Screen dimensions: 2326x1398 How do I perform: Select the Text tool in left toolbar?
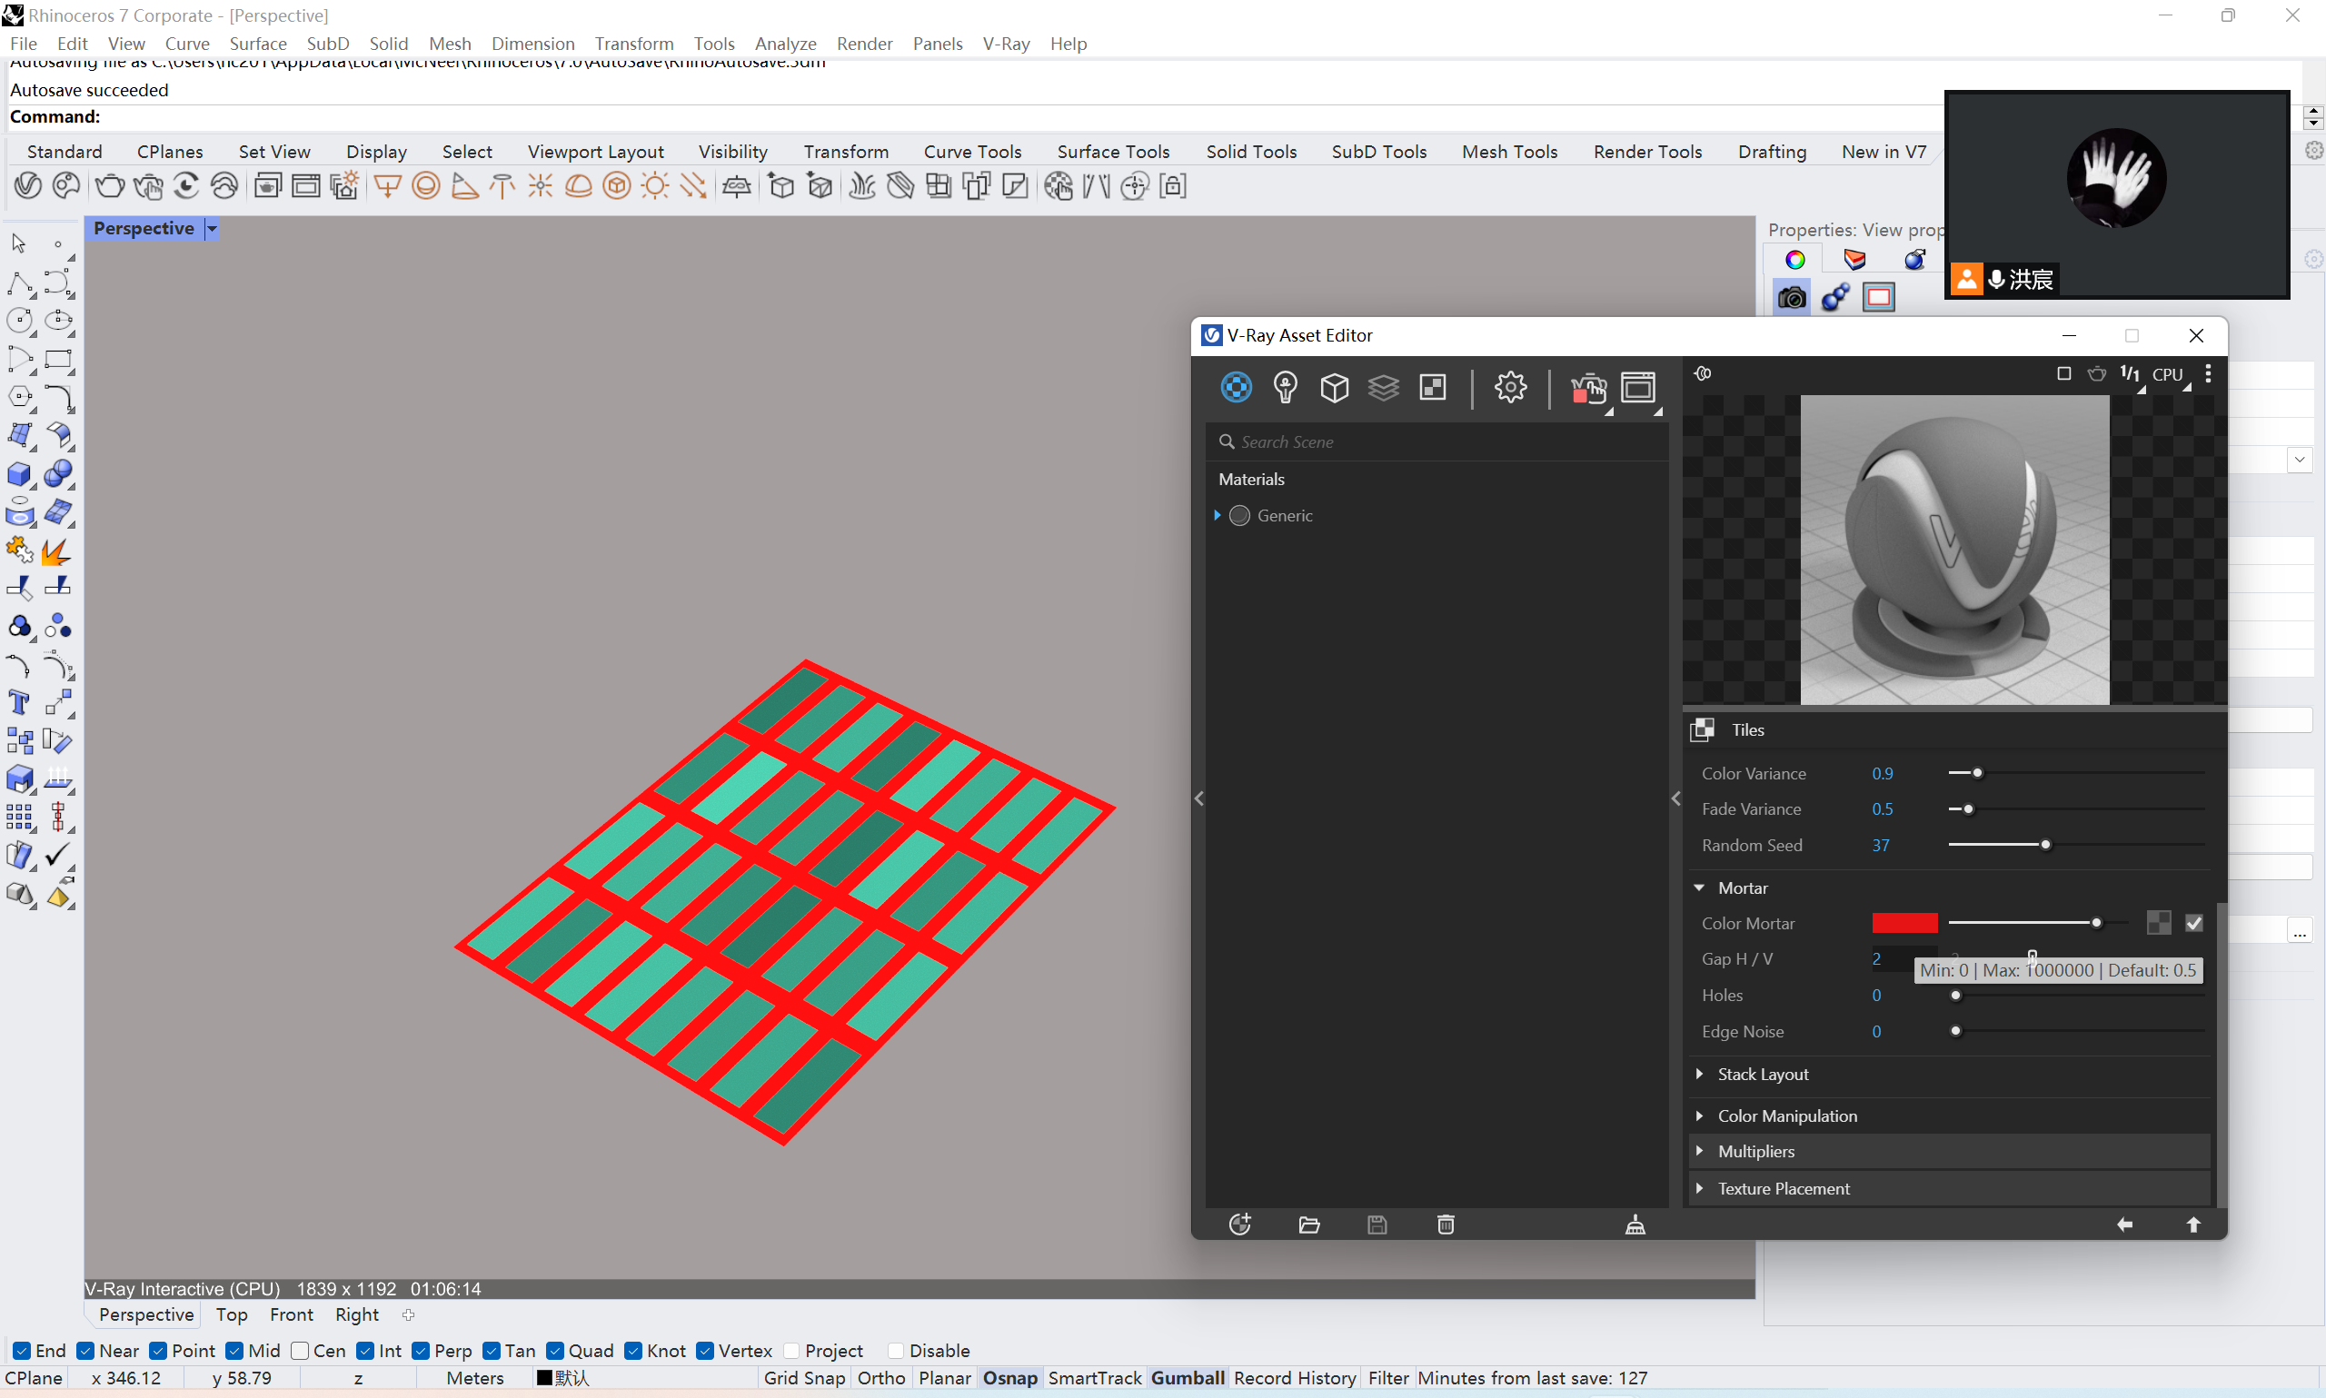[19, 703]
